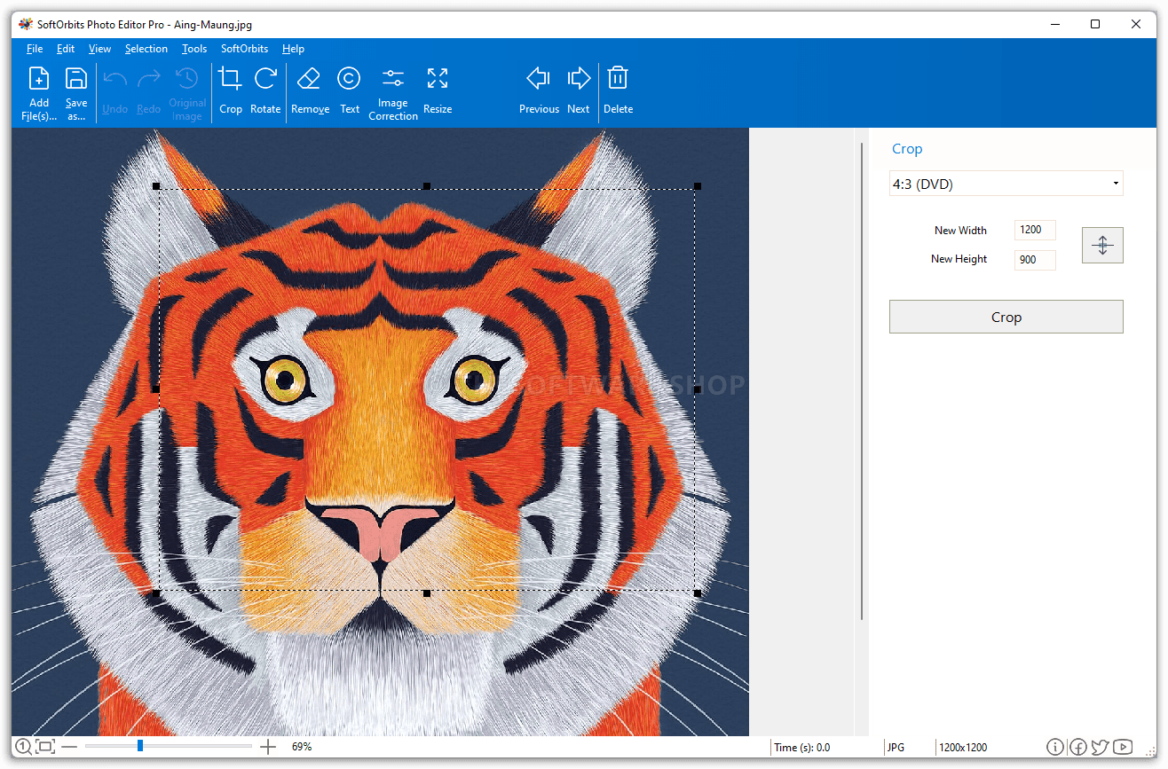Click the Save as toolbar icon
The height and width of the screenshot is (769, 1168).
(x=76, y=78)
